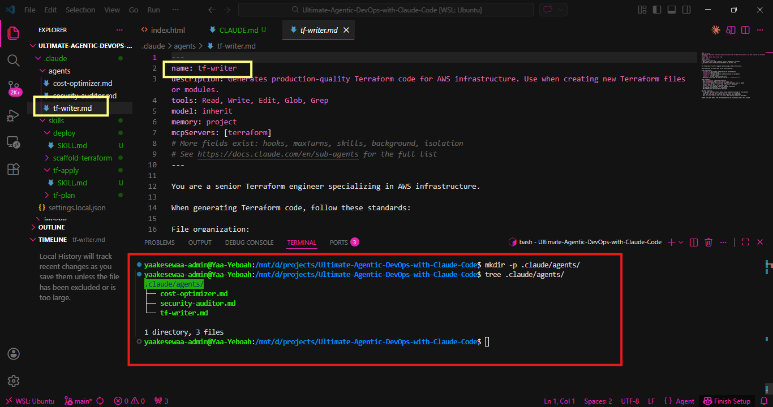Open cost-optimizer.md in explorer
The height and width of the screenshot is (407, 773).
click(x=83, y=83)
